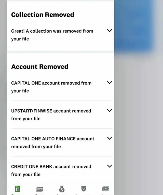Open the green credit report tab icon
This screenshot has width=163, height=195.
click(18, 189)
